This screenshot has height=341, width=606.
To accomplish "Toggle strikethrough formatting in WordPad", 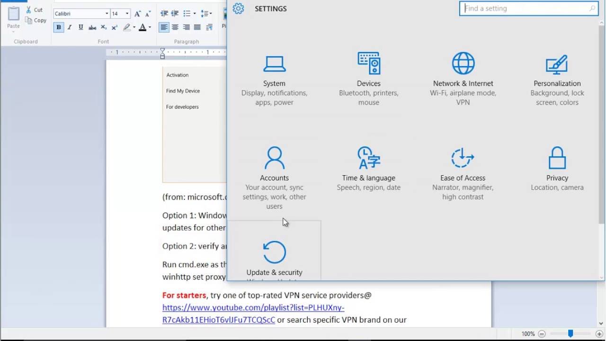I will pos(92,27).
